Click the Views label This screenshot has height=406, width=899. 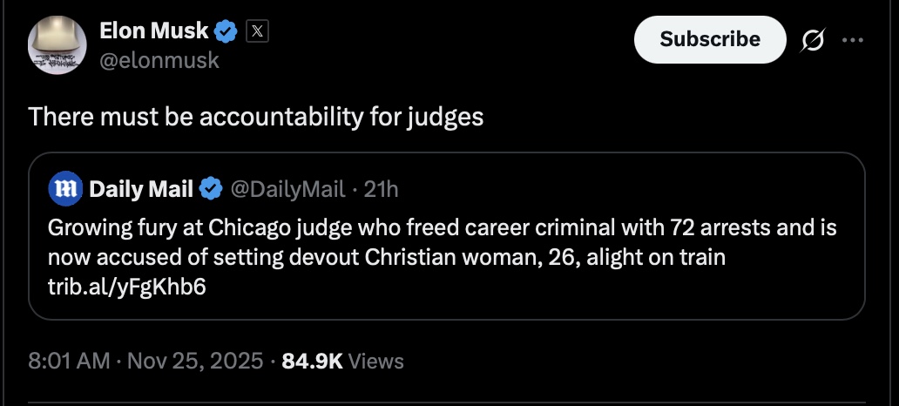click(x=375, y=361)
